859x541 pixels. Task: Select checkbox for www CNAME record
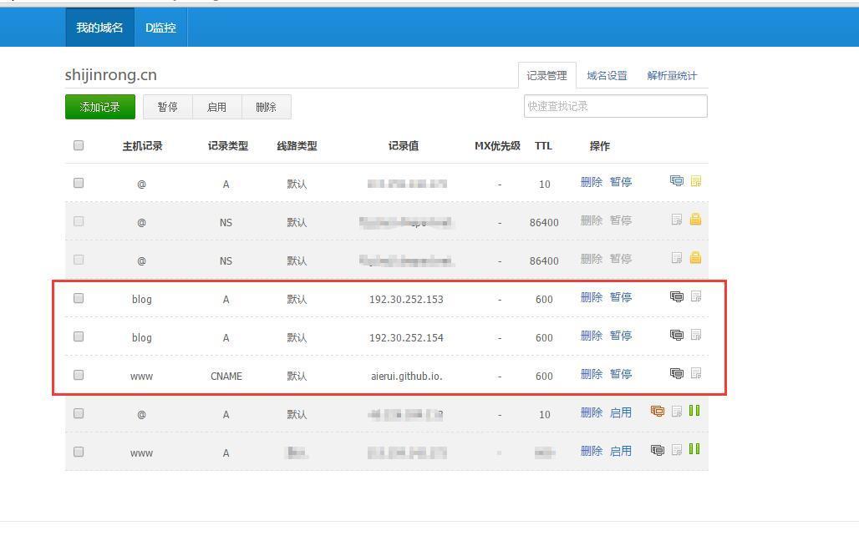coord(79,375)
